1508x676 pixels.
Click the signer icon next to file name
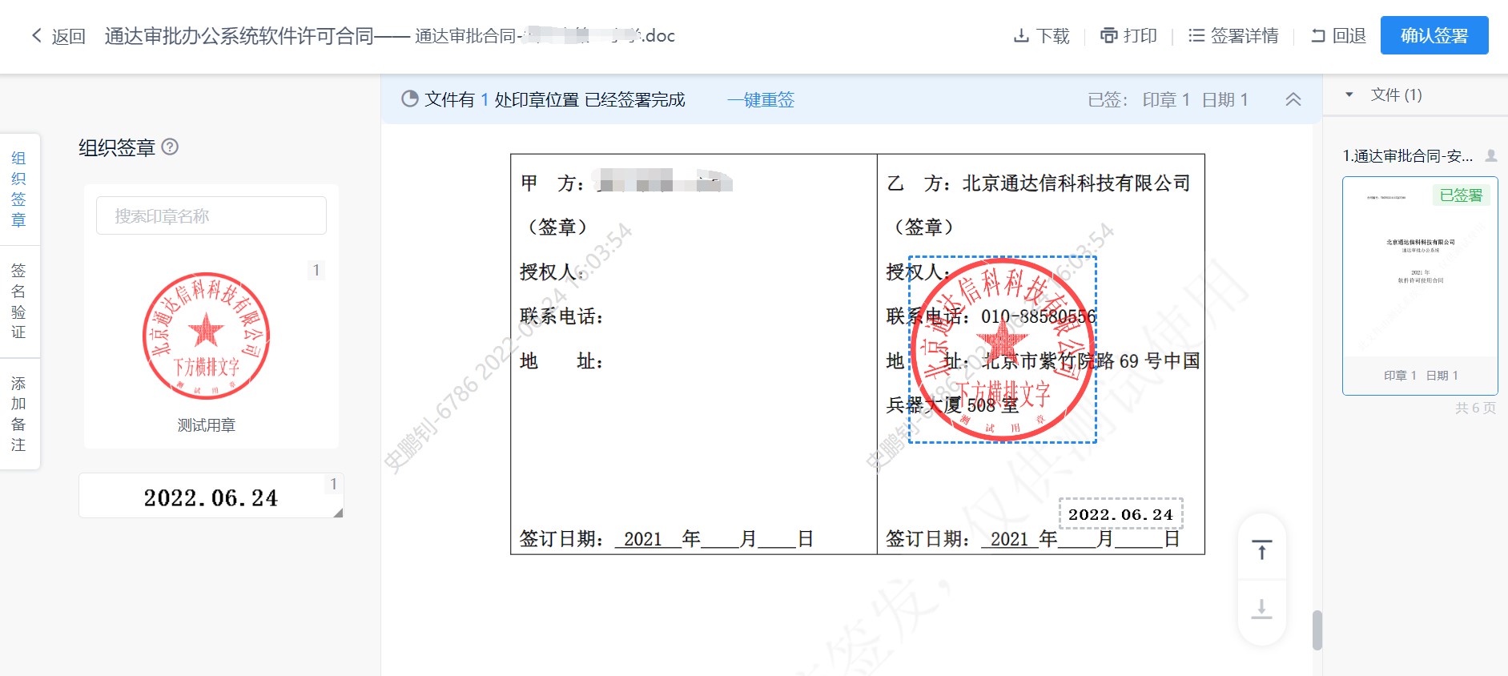click(1491, 155)
